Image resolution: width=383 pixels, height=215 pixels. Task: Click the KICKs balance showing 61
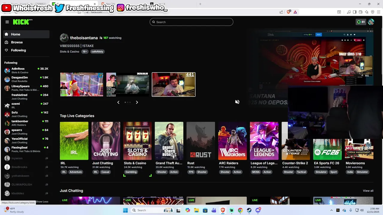tap(361, 22)
